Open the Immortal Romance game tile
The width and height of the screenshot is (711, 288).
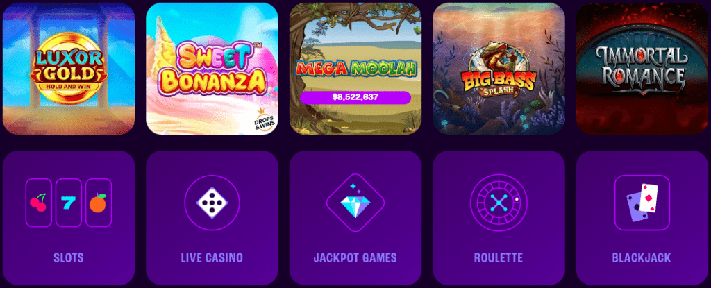pos(642,69)
